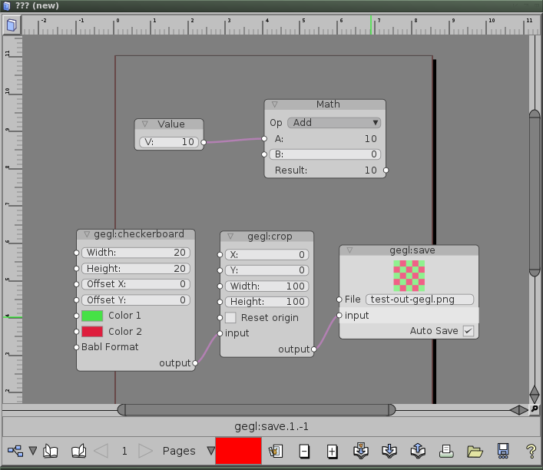The image size is (543, 470).
Task: Go to next page arrow
Action: point(146,451)
